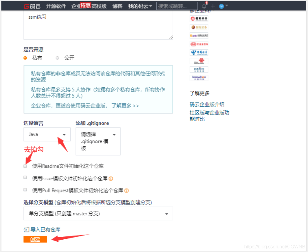Click the China Merchants Bank logo
308x252 pixels.
coord(199,19)
